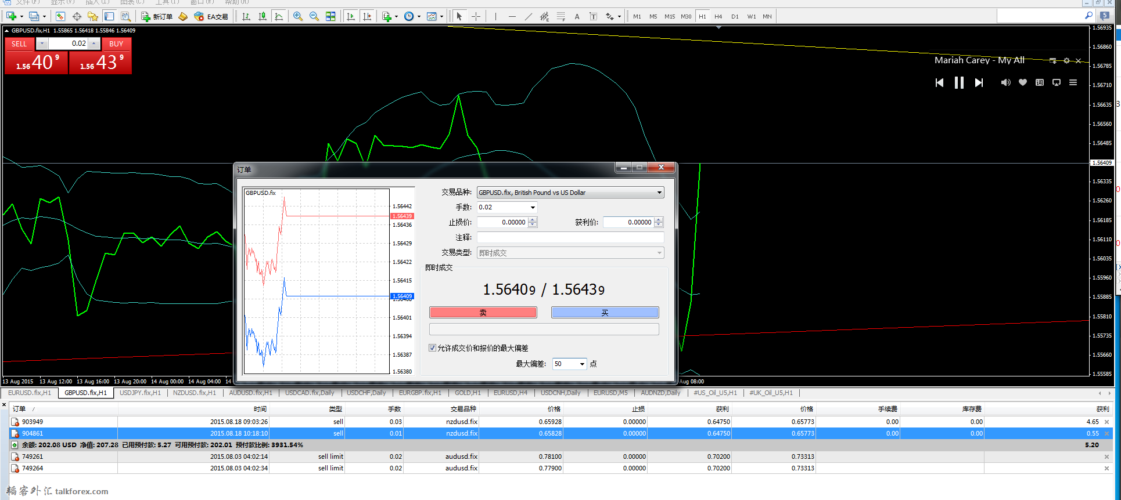Select the trendline drawing tool
This screenshot has height=500, width=1121.
[x=528, y=16]
